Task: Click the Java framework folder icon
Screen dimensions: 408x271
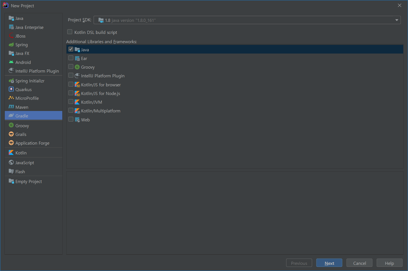Action: click(x=77, y=50)
